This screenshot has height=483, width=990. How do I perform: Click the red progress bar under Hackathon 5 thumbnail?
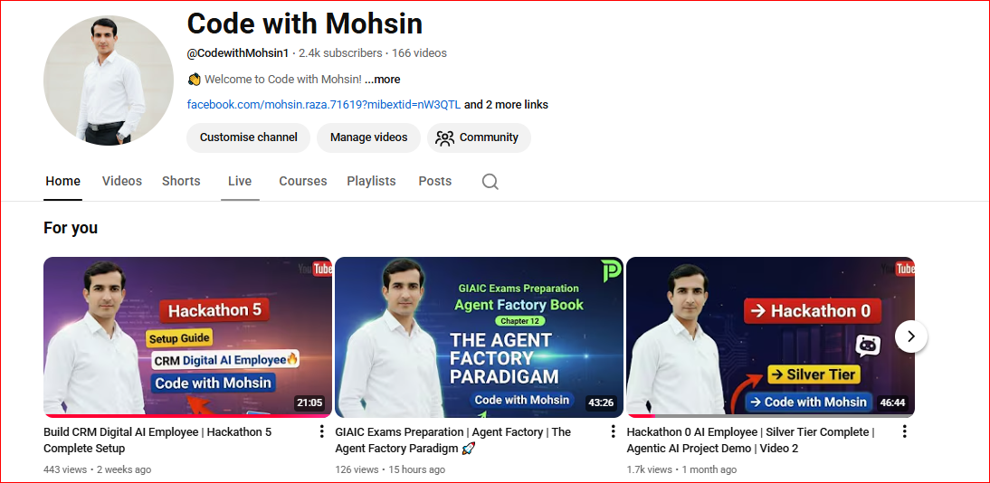click(187, 416)
